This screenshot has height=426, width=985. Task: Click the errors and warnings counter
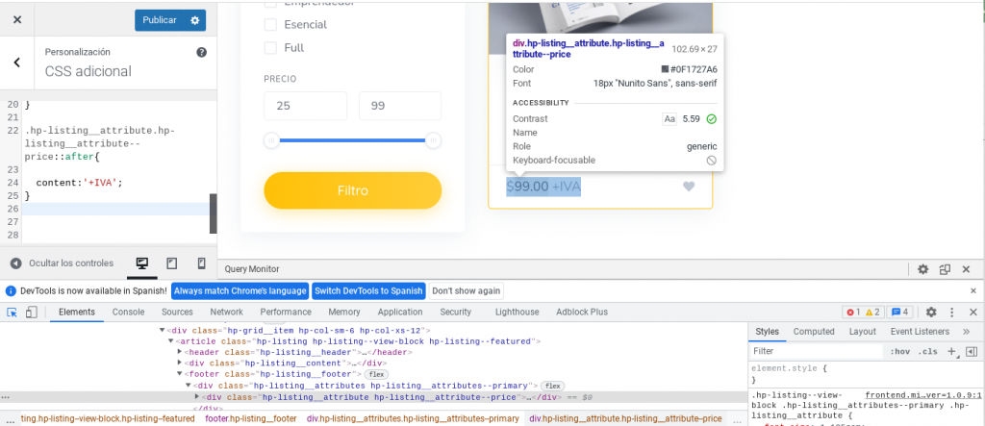tap(864, 313)
